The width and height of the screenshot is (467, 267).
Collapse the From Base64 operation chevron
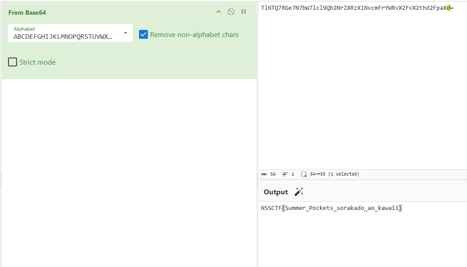[x=219, y=12]
